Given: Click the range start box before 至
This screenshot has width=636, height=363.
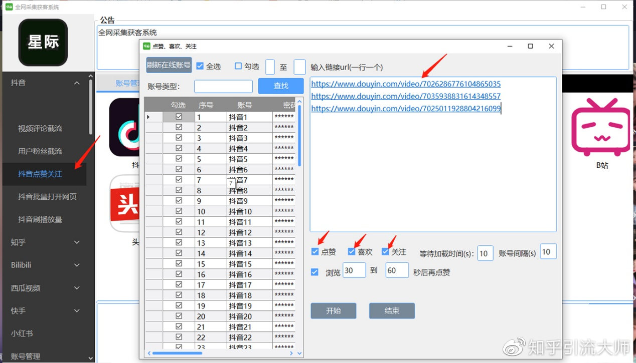Looking at the screenshot, I should (x=270, y=67).
